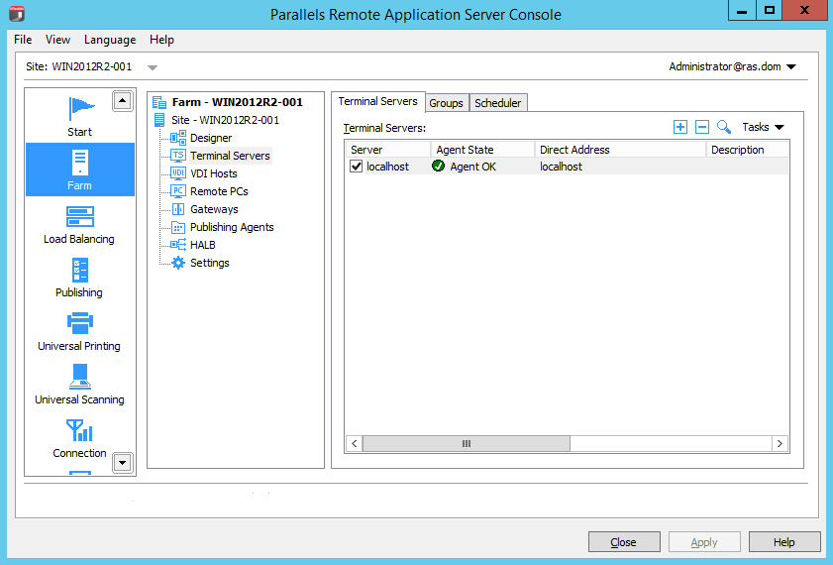Select the Remote PCs tree item

pyautogui.click(x=219, y=191)
